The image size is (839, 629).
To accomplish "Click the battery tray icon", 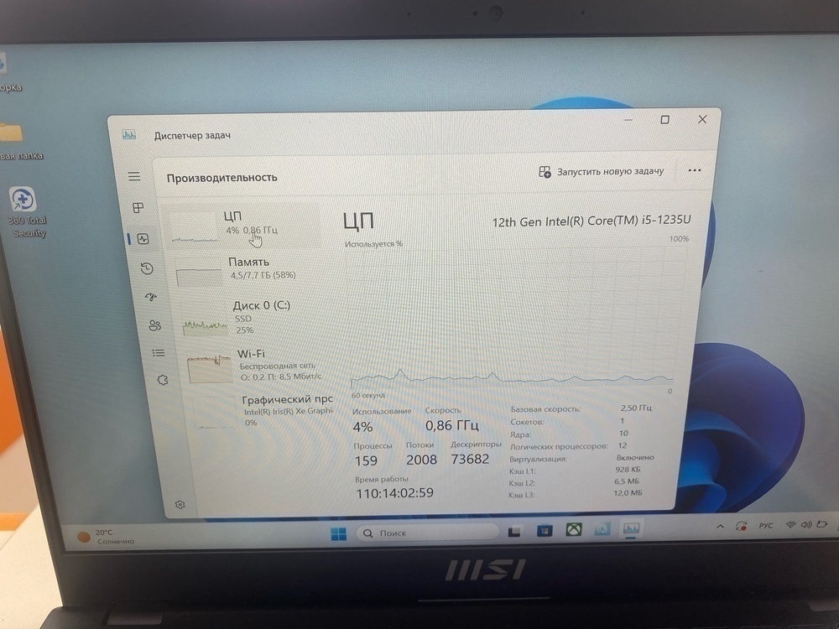I will pos(822,524).
